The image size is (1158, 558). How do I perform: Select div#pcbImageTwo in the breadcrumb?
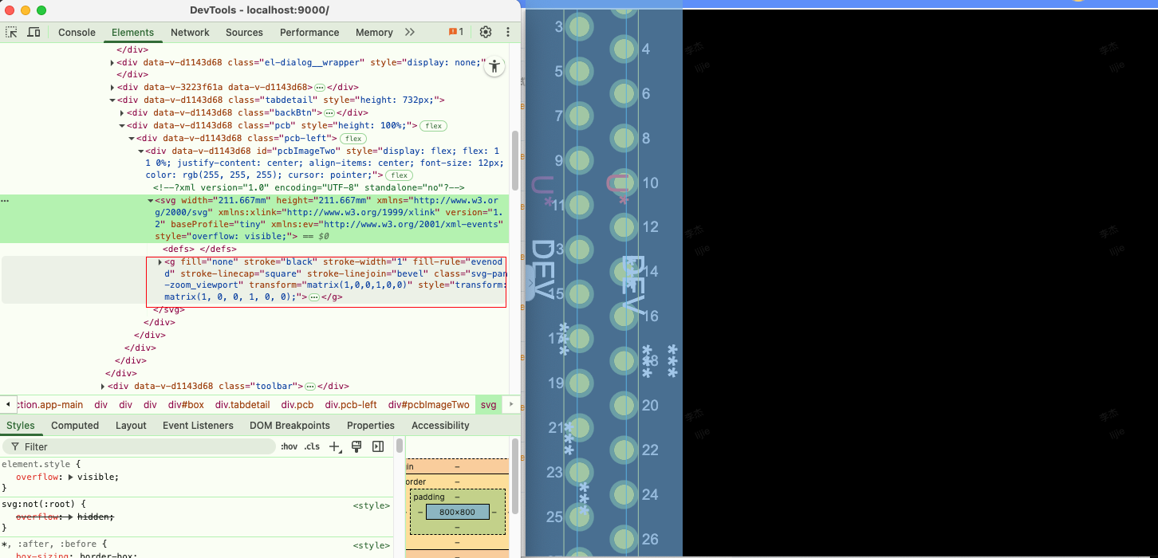coord(429,405)
